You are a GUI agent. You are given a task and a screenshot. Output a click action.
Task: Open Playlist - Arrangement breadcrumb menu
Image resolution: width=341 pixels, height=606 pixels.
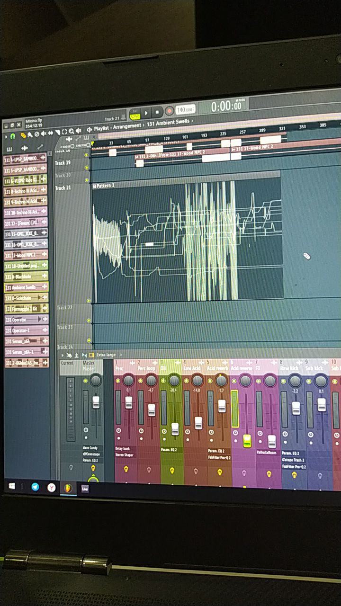click(x=117, y=127)
